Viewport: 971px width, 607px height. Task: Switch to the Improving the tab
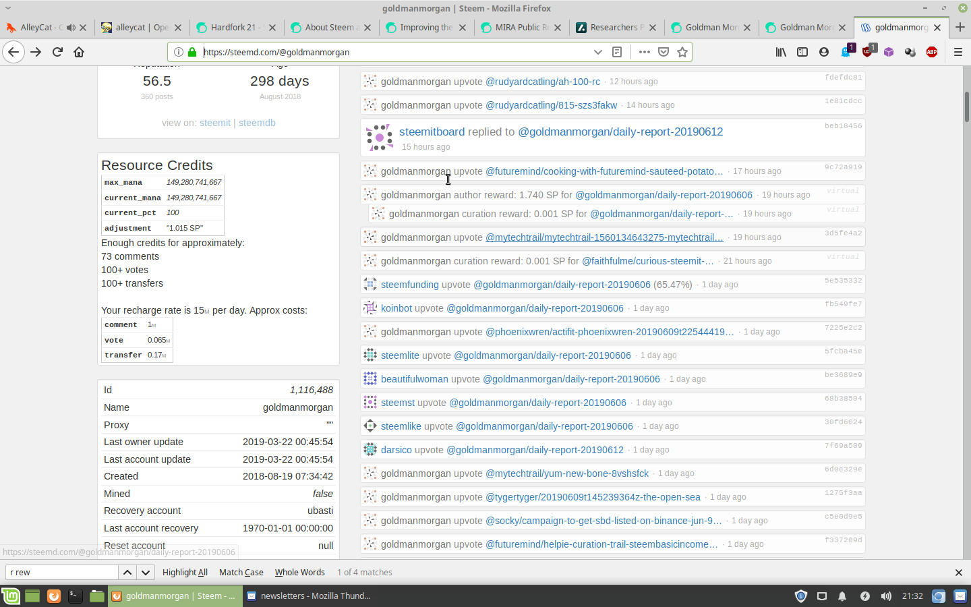click(425, 27)
